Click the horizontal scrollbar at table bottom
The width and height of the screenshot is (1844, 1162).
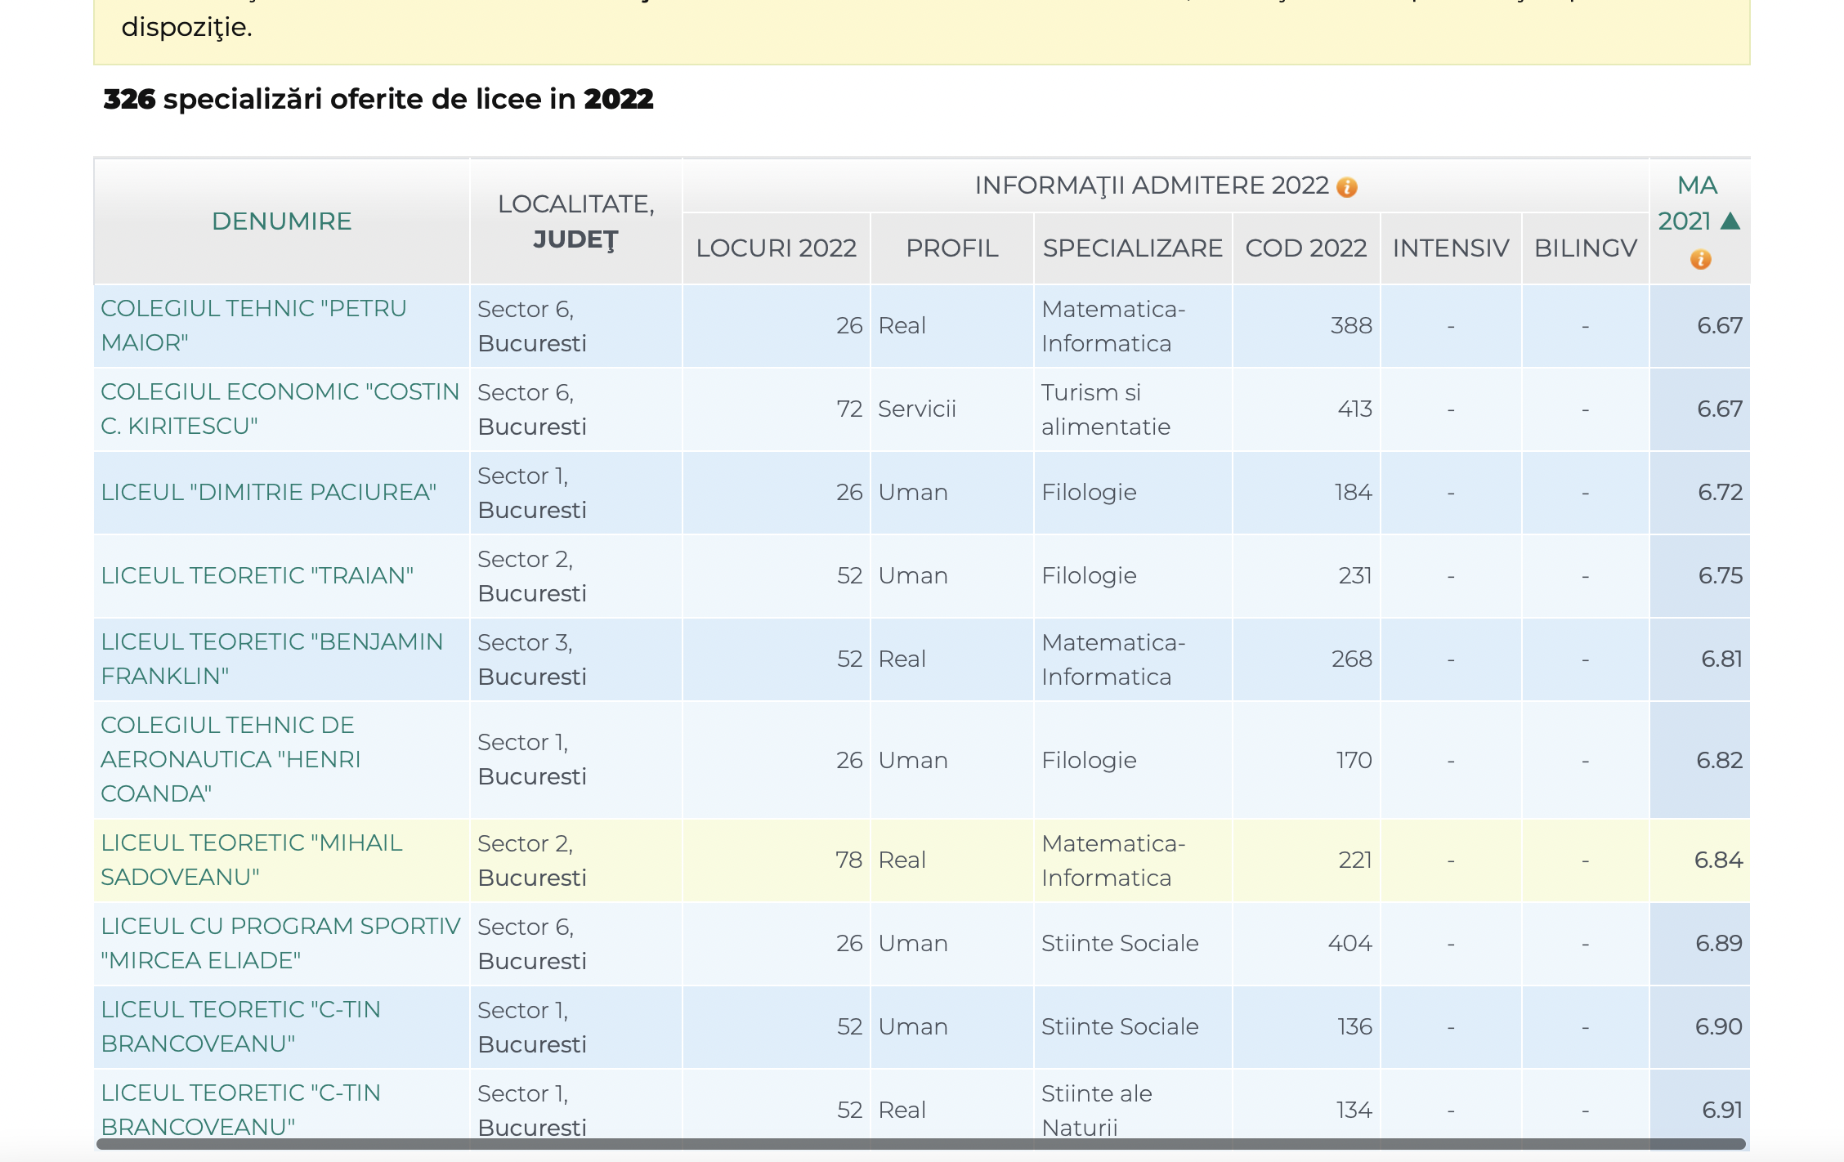pos(920,1144)
